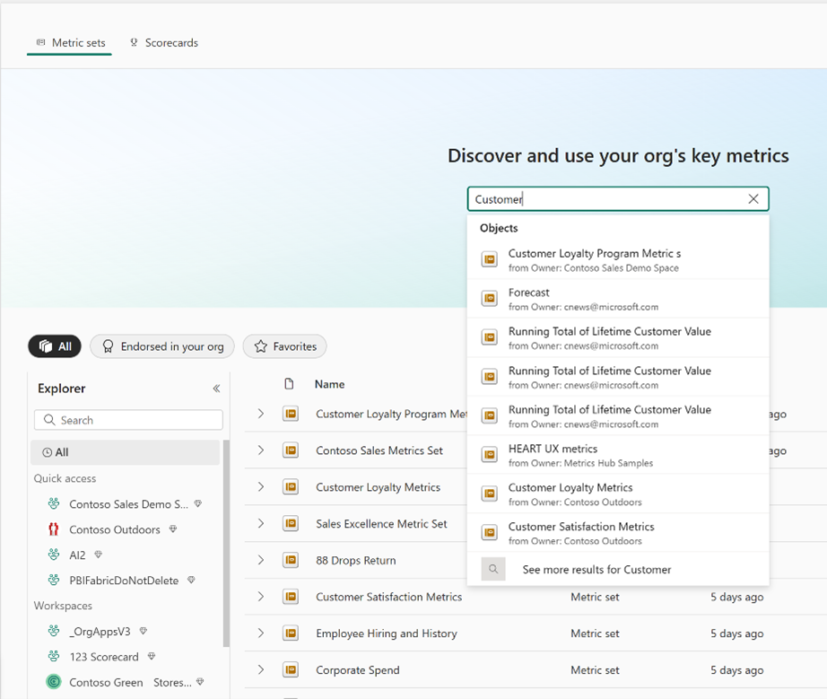Expand 88 Drops Return row

coord(260,560)
